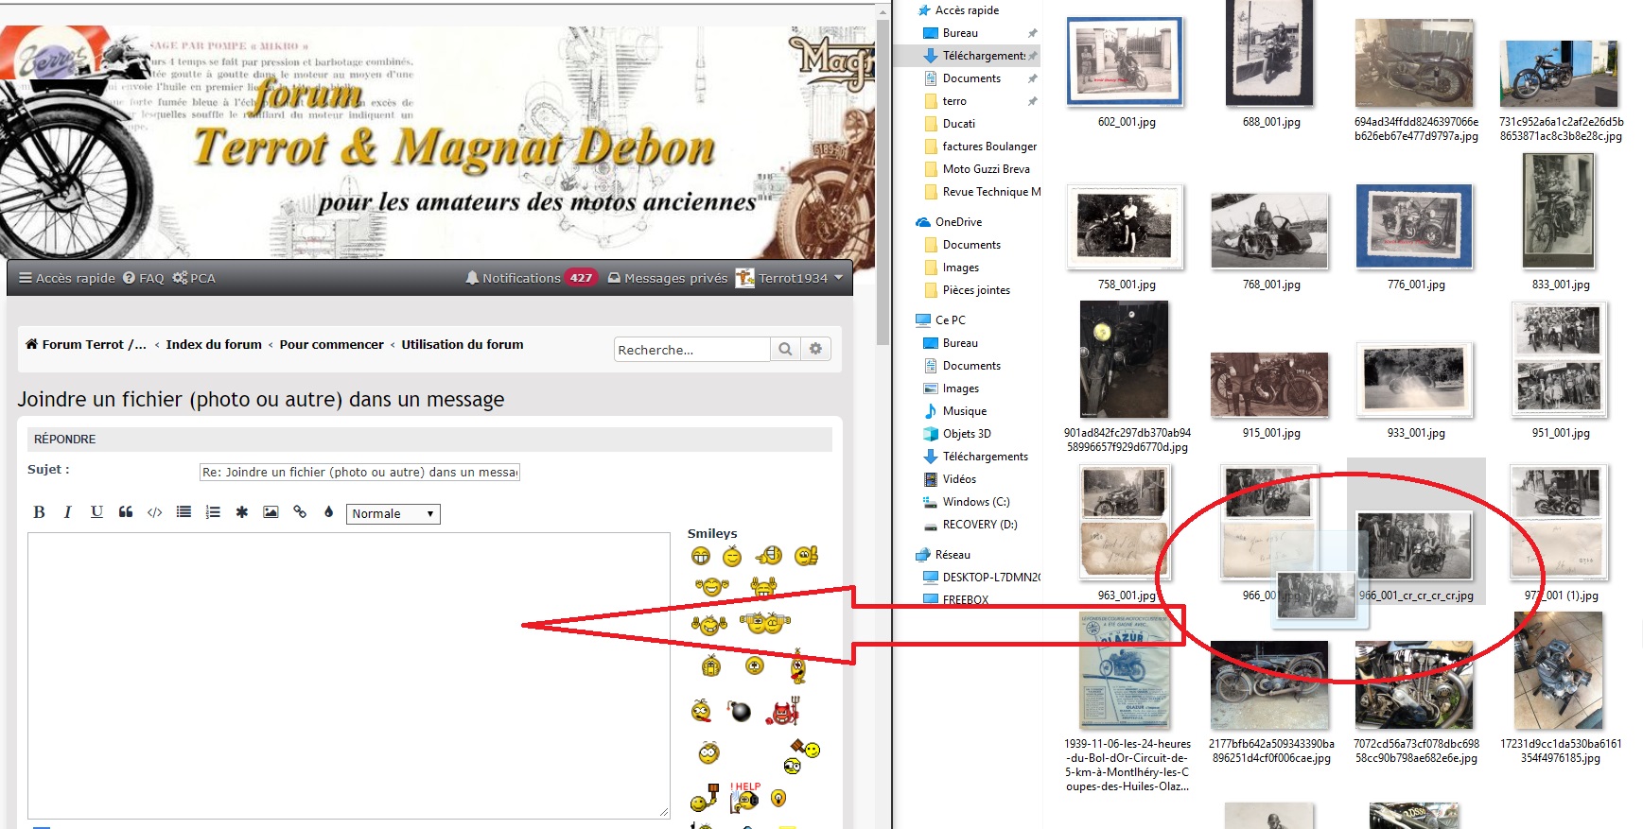Viewport: 1643px width, 829px height.
Task: Open Messages privés in the navbar
Action: 668,278
